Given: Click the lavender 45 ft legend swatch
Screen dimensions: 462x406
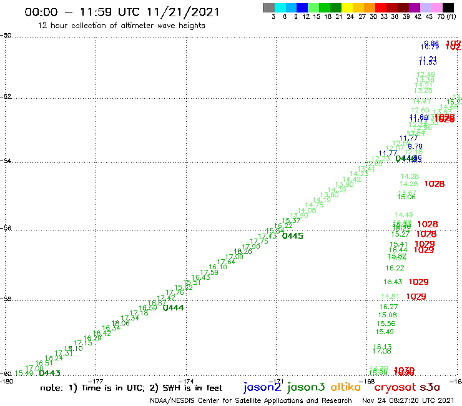Looking at the screenshot, I should pyautogui.click(x=425, y=8).
